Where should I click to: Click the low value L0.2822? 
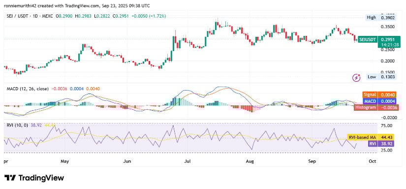102,16
